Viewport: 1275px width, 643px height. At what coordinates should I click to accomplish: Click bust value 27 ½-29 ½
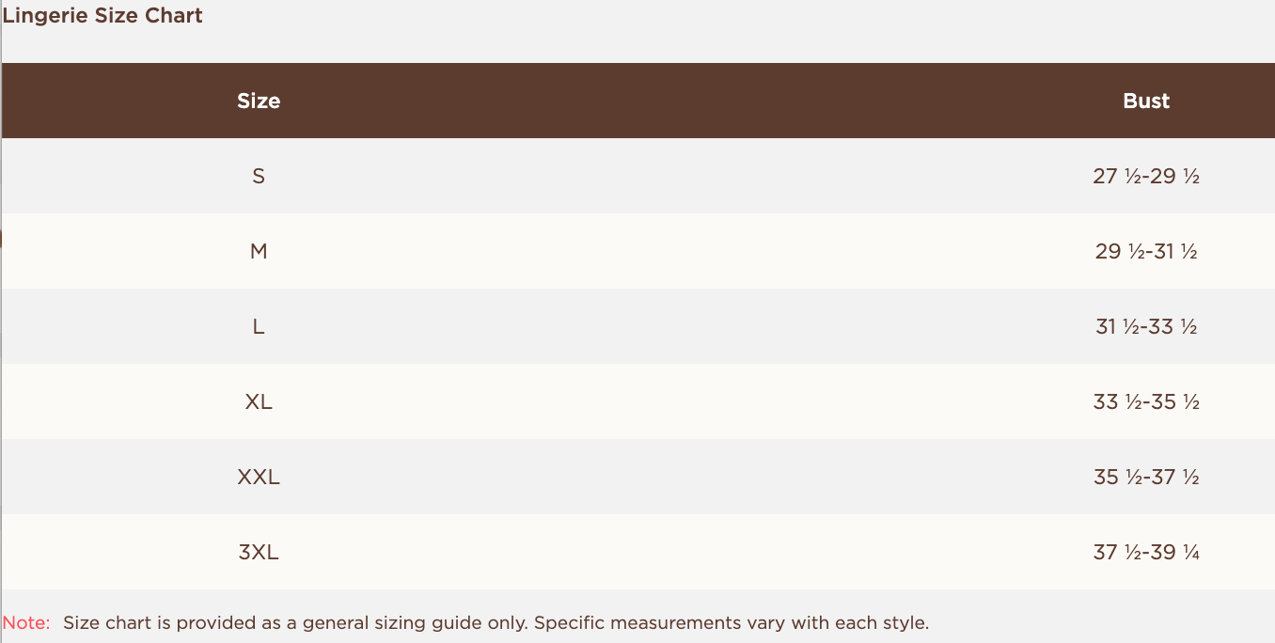point(1146,176)
